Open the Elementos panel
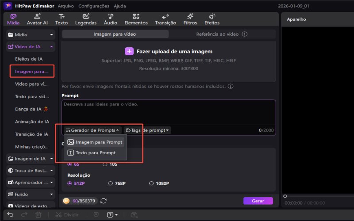The width and height of the screenshot is (354, 221). click(136, 19)
